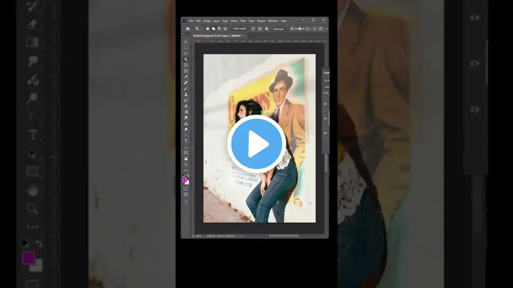The image size is (513, 288).
Task: Expand the status bar info arrow
Action: (241, 236)
